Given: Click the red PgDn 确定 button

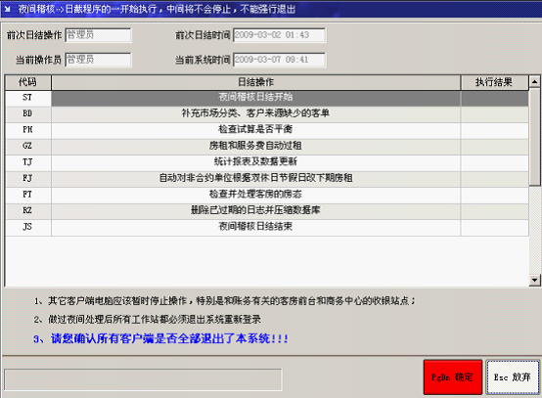Looking at the screenshot, I should coord(453,376).
